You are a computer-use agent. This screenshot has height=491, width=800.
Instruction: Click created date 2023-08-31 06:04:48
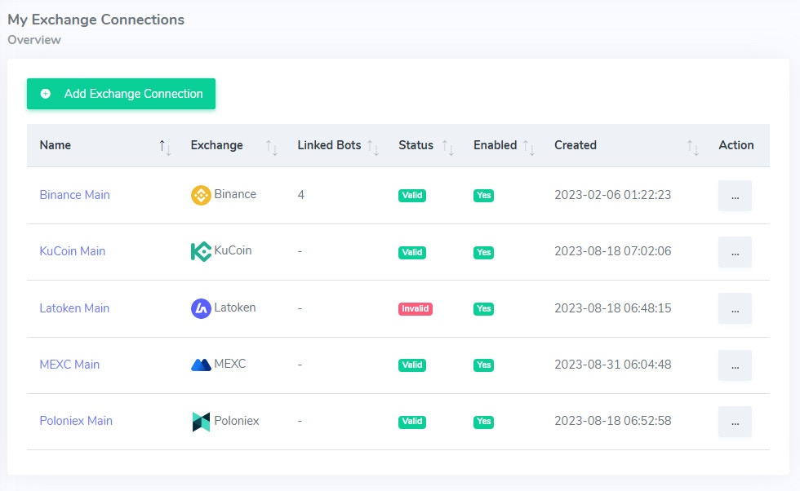point(613,364)
